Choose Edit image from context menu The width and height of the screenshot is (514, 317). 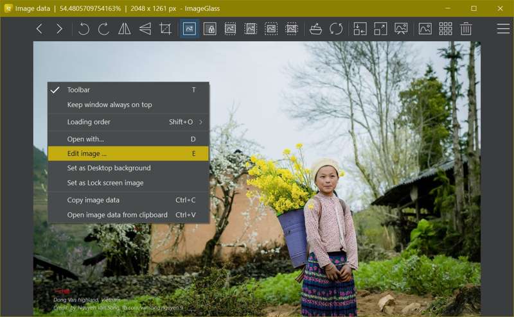87,153
